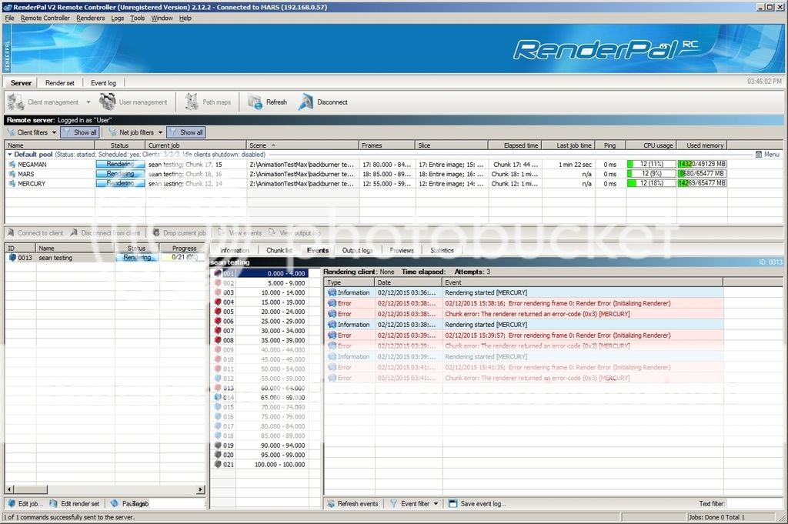Select the MARS client icon

pos(12,174)
